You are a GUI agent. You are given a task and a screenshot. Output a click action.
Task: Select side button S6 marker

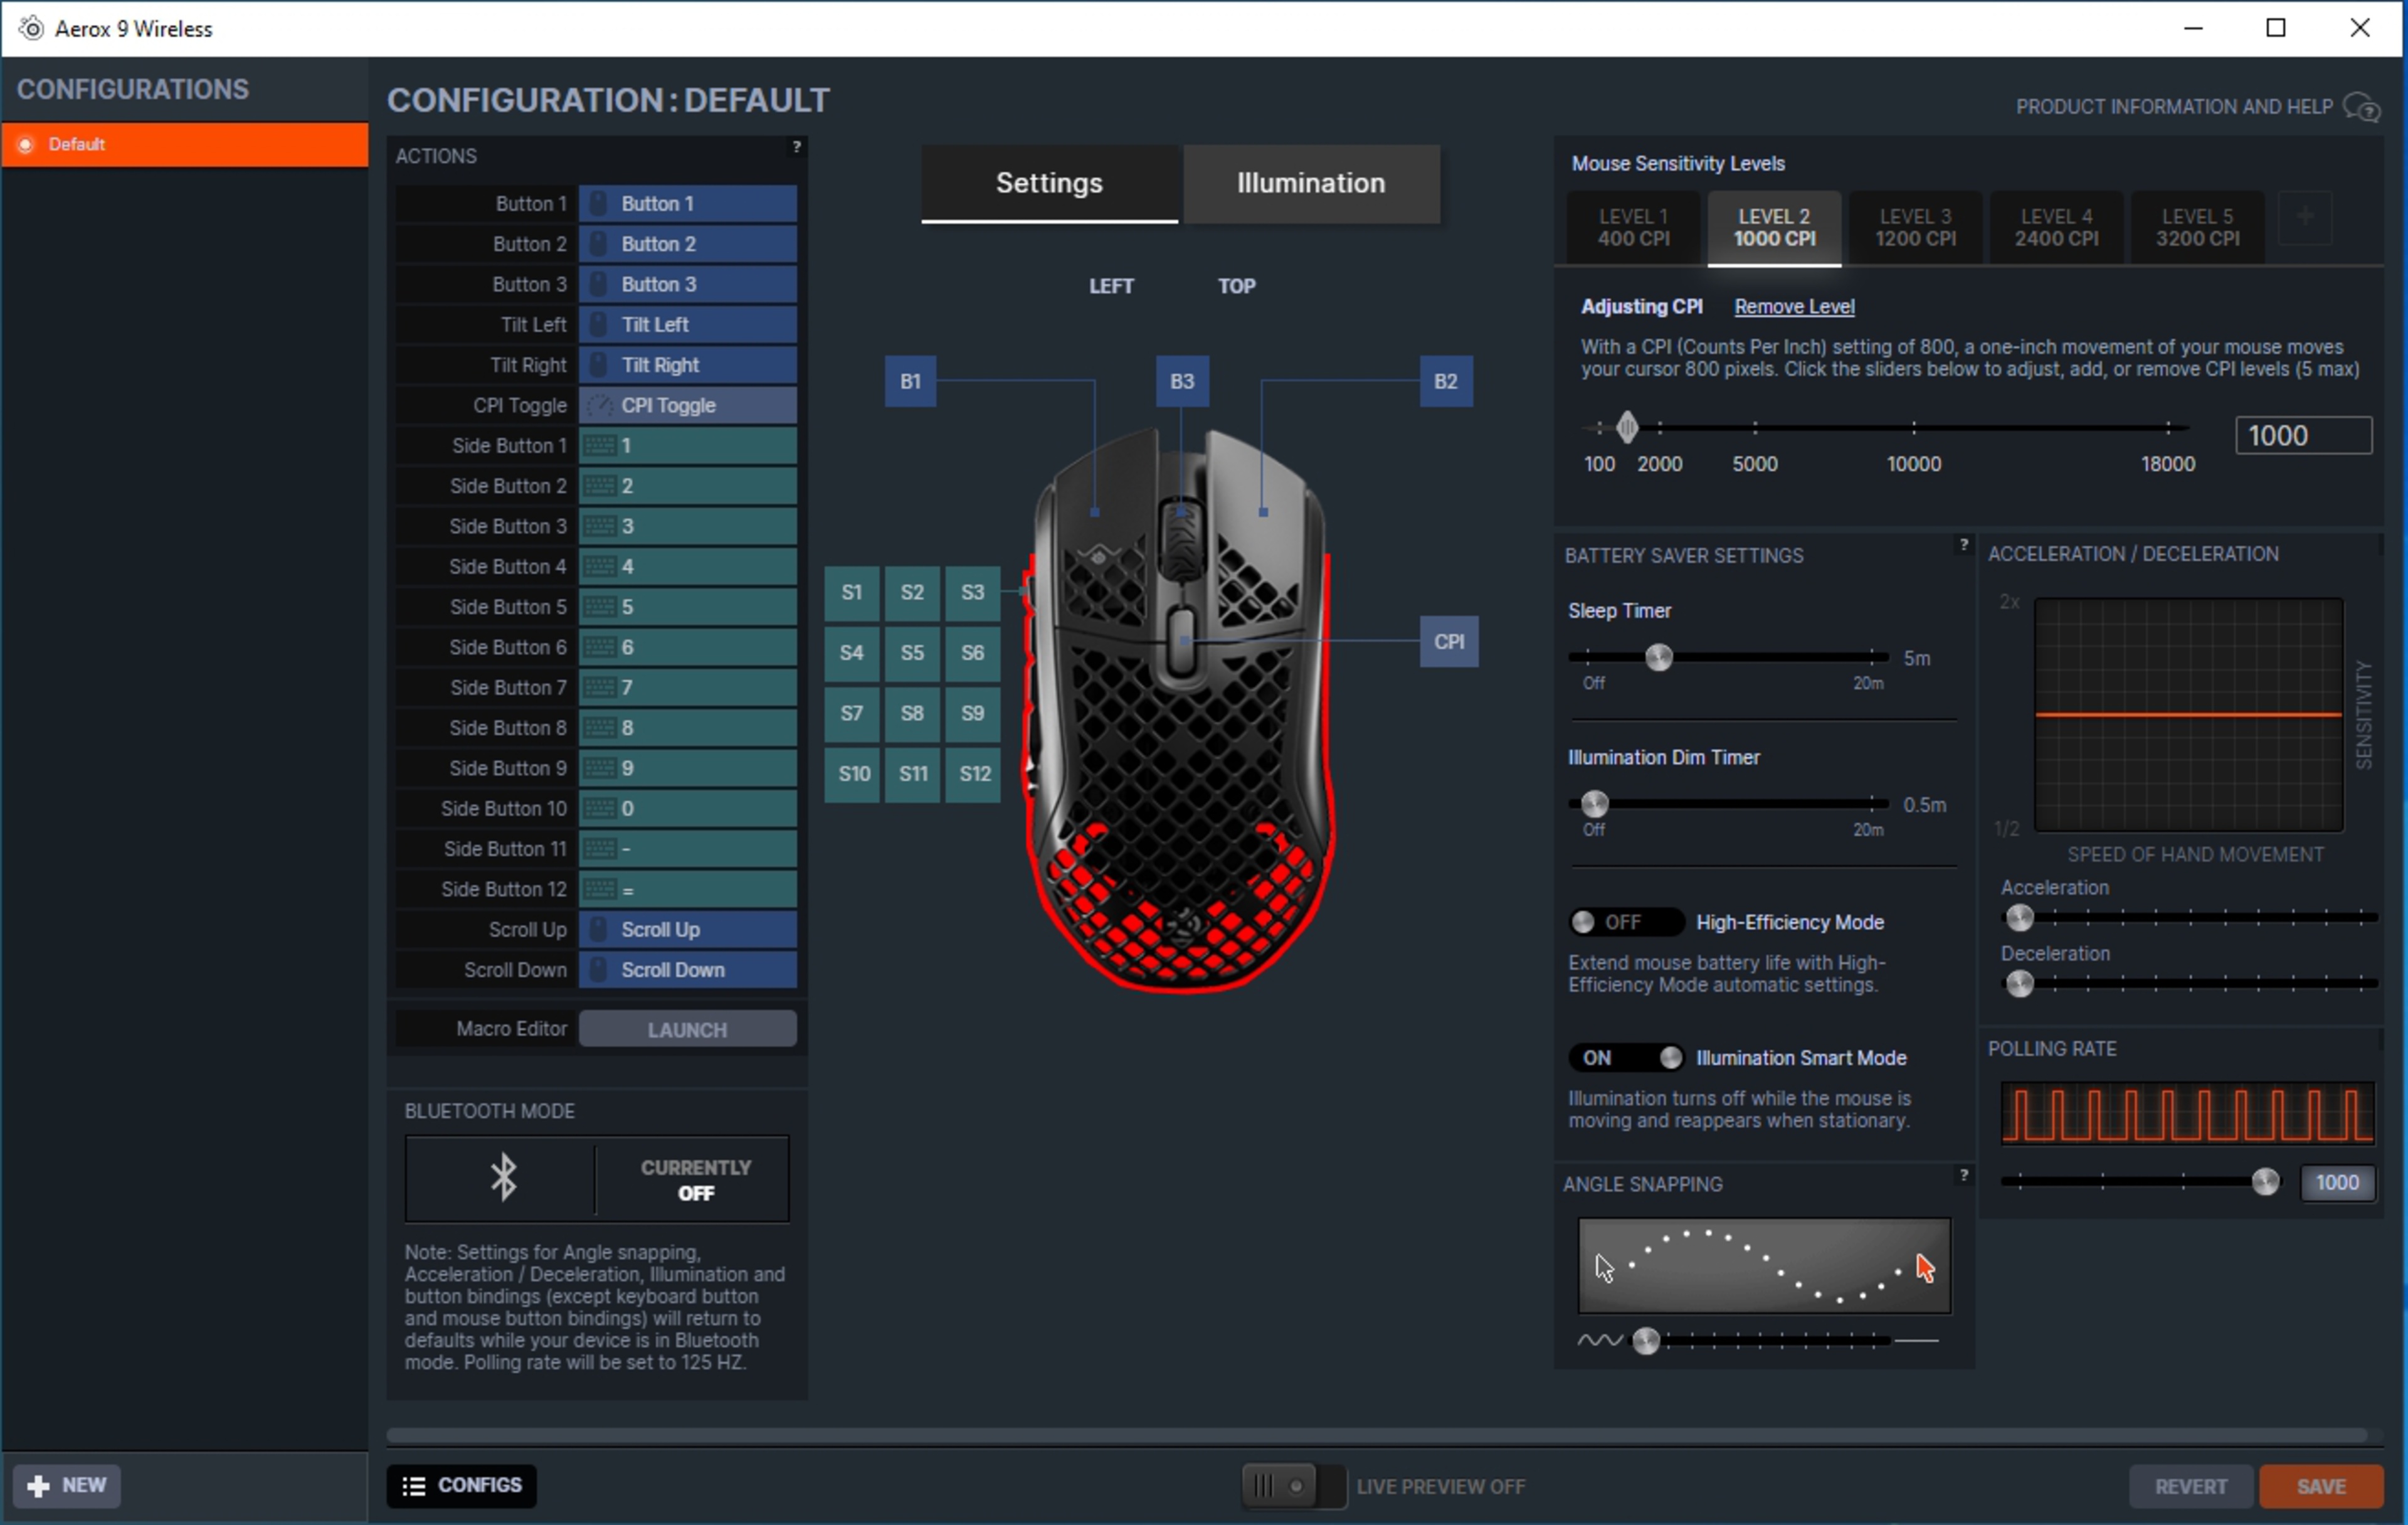tap(972, 652)
